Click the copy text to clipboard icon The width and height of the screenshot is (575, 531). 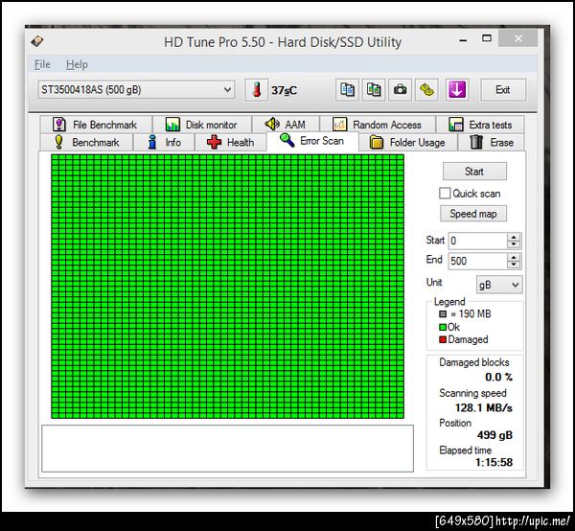point(347,90)
